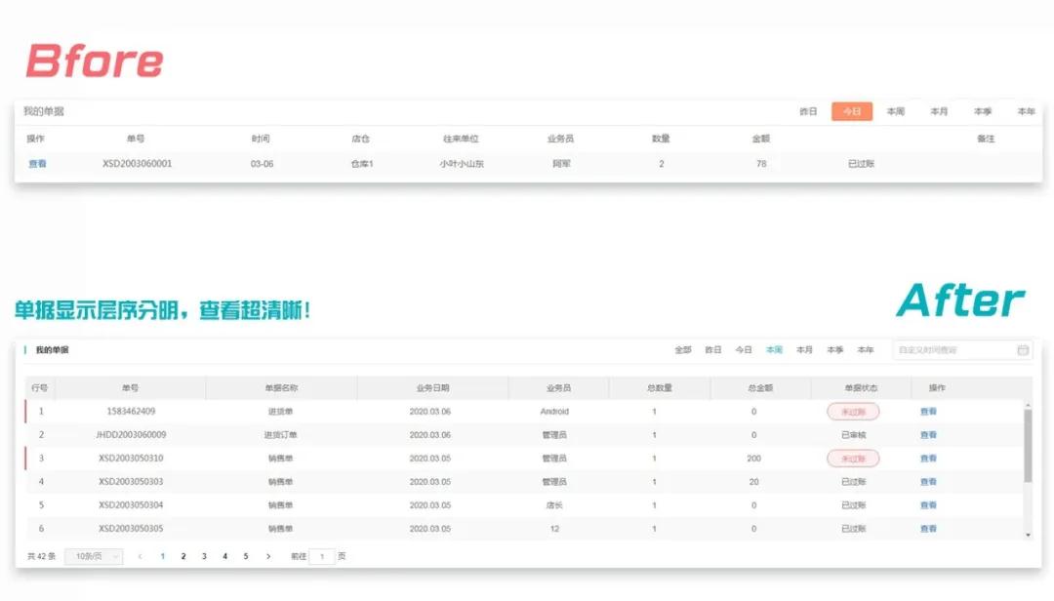
Task: Click the table scrollbar's up arrow
Action: coord(1027,405)
